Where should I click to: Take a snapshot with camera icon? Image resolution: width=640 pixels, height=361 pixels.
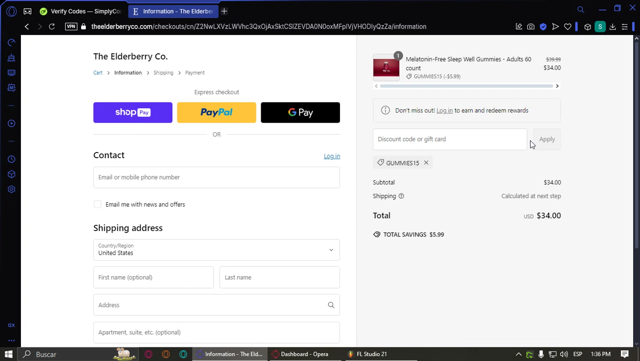click(x=531, y=26)
